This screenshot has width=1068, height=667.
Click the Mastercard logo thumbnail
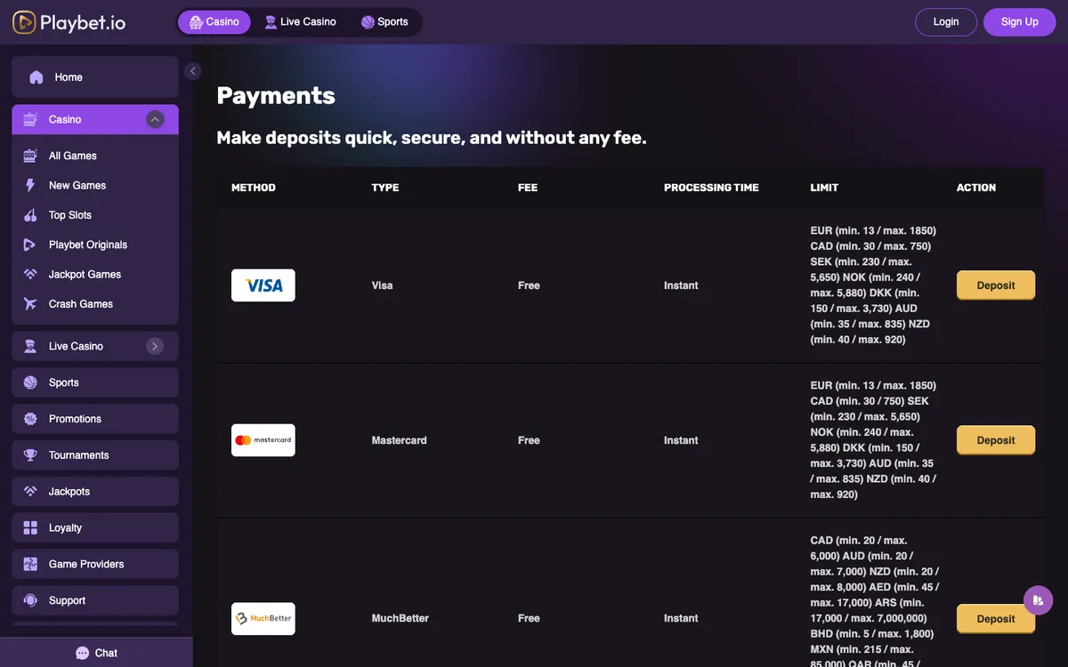[263, 440]
